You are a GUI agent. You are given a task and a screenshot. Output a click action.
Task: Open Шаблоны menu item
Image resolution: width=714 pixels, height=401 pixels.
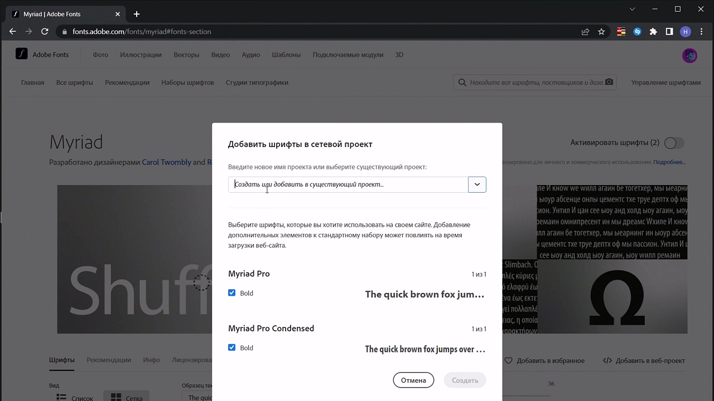coord(286,55)
